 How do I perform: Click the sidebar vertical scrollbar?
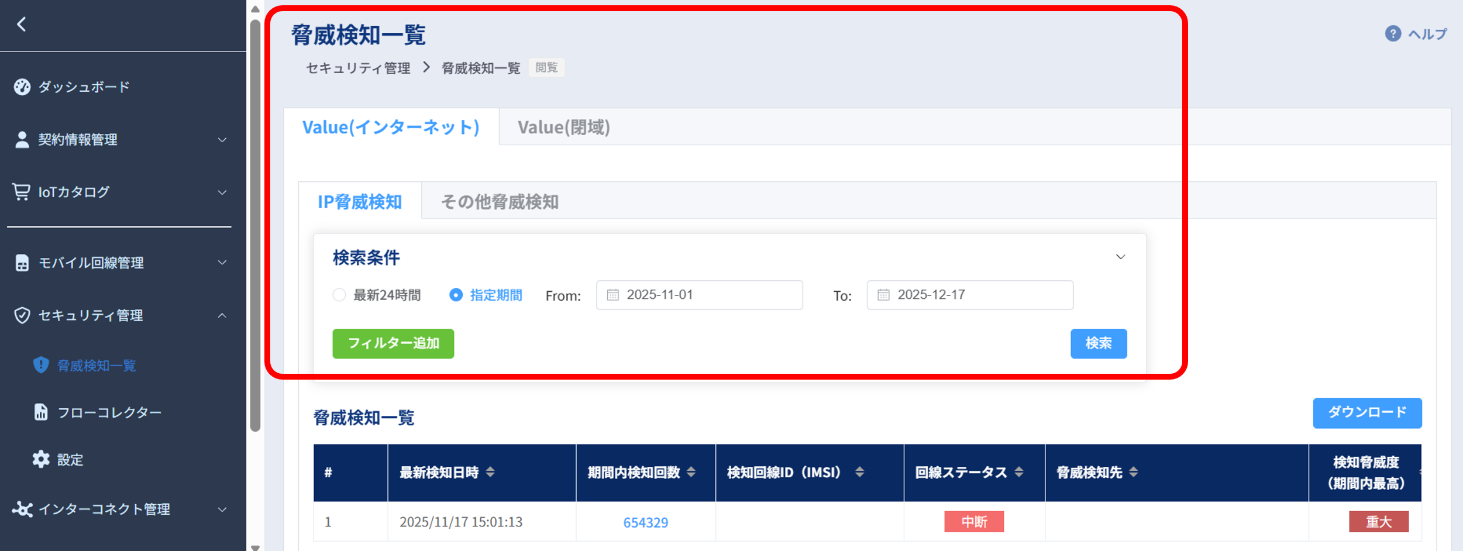tap(255, 225)
